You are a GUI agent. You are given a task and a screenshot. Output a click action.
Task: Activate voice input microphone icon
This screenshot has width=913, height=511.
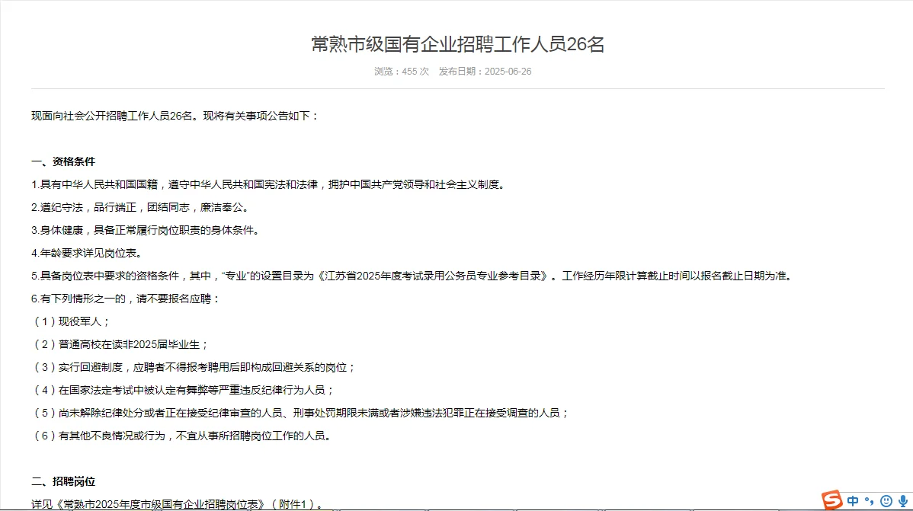point(903,501)
